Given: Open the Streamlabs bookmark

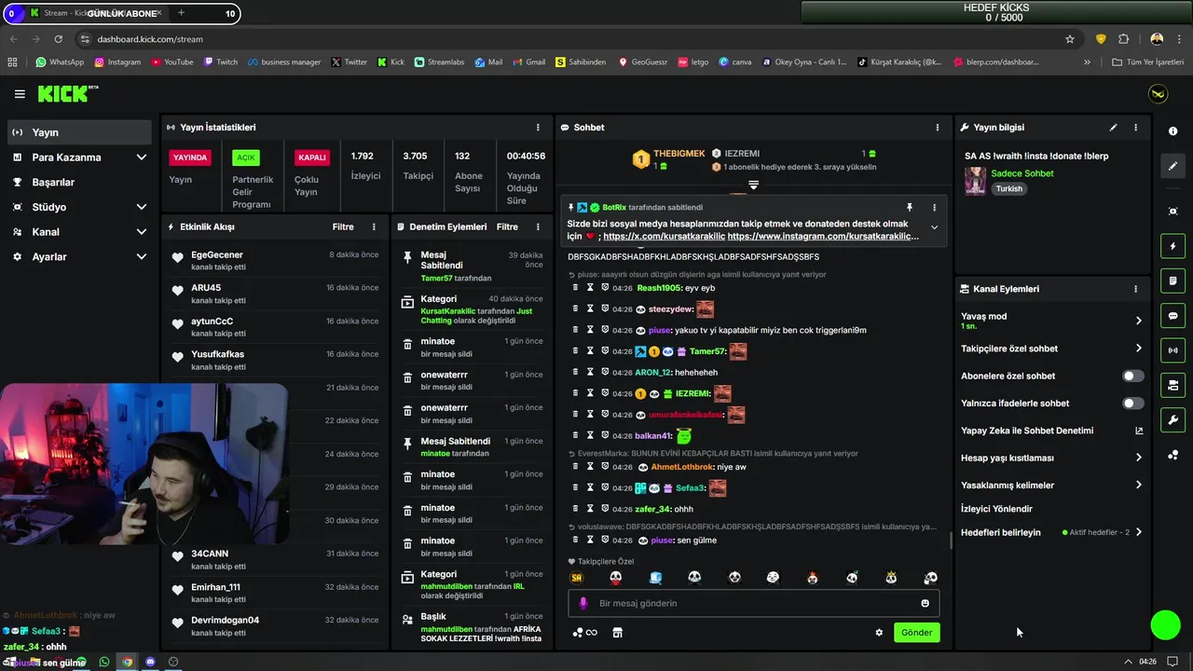Looking at the screenshot, I should point(438,62).
